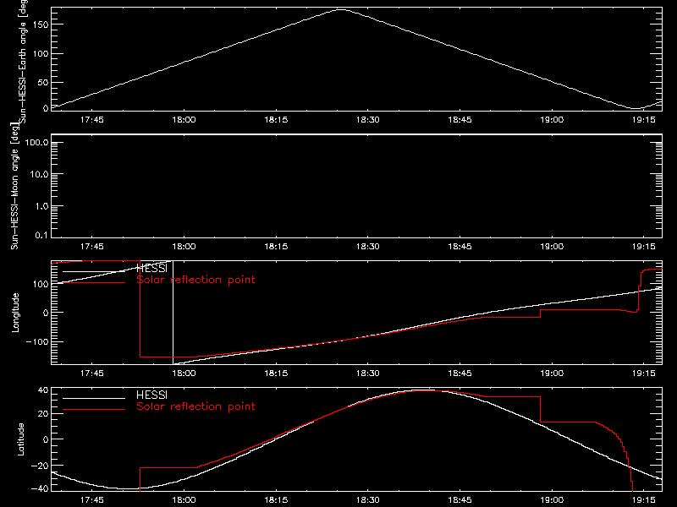Click 18:30 under the Earth angle plot

[368, 120]
